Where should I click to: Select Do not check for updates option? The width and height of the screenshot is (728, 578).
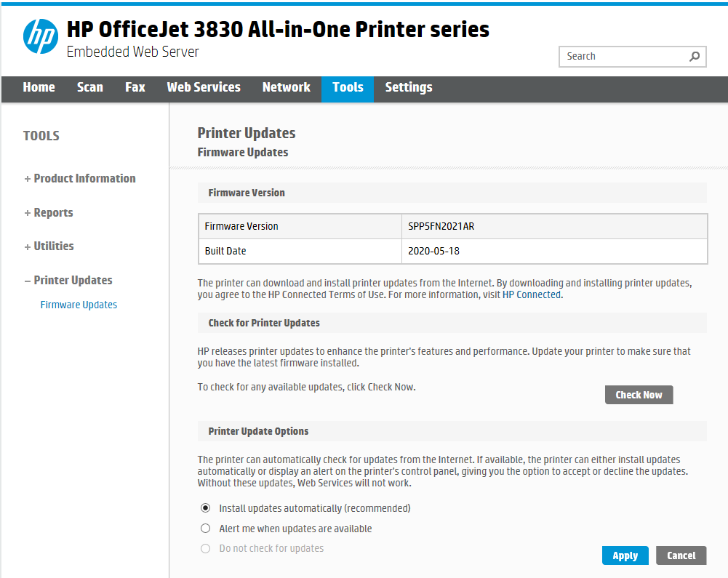(206, 548)
